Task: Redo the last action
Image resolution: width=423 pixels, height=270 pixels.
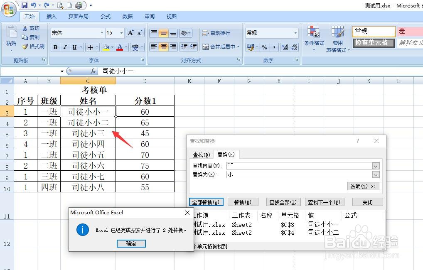Action: click(x=47, y=5)
